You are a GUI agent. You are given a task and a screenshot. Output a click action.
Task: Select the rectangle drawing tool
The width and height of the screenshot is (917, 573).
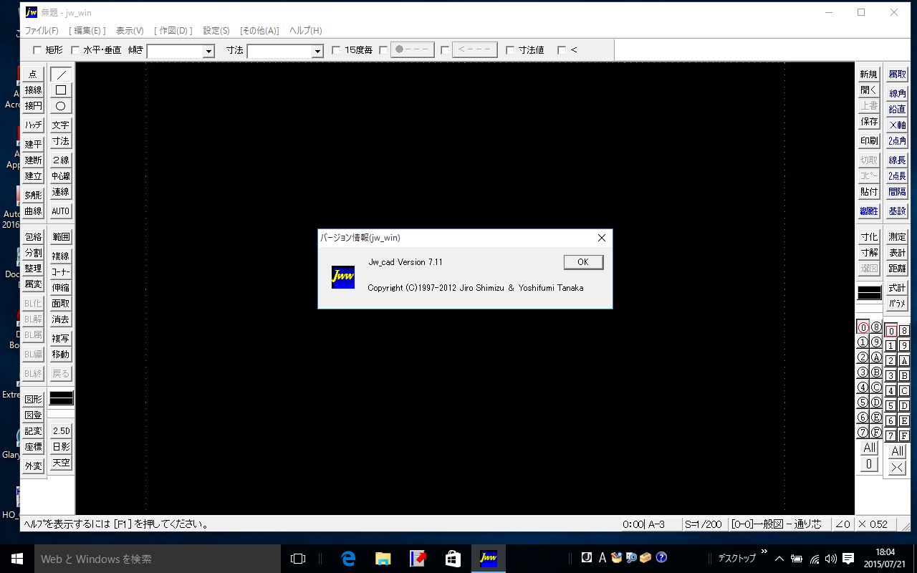coord(61,90)
